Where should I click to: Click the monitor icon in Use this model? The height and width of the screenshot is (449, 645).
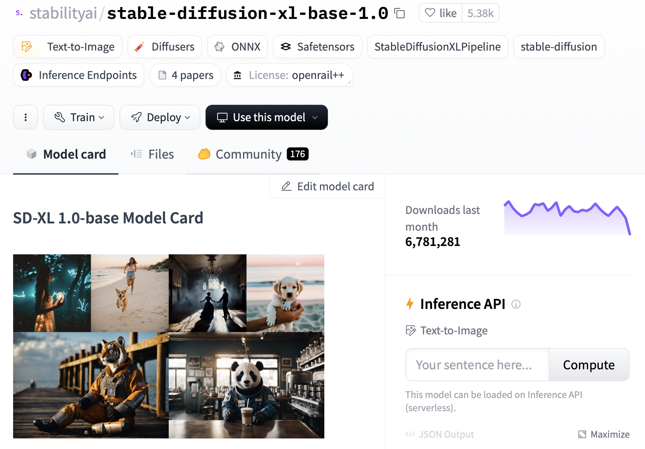[222, 118]
